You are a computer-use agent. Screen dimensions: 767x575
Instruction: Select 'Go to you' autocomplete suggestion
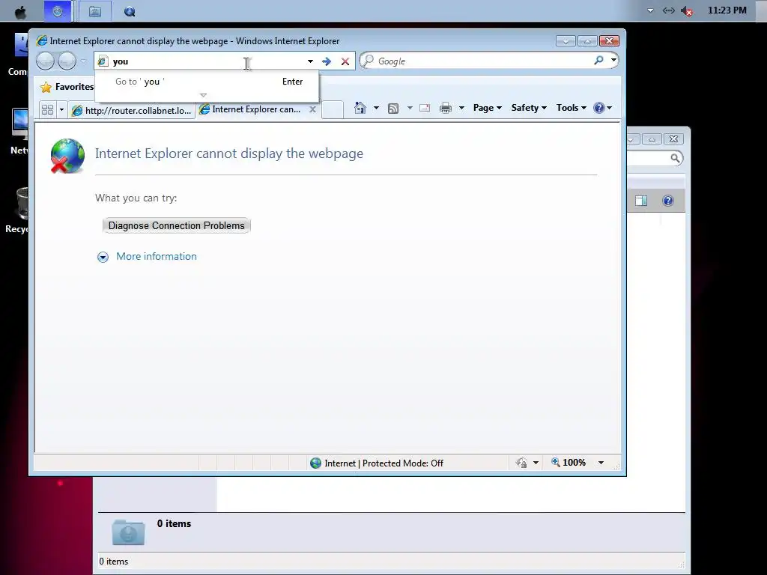(207, 82)
